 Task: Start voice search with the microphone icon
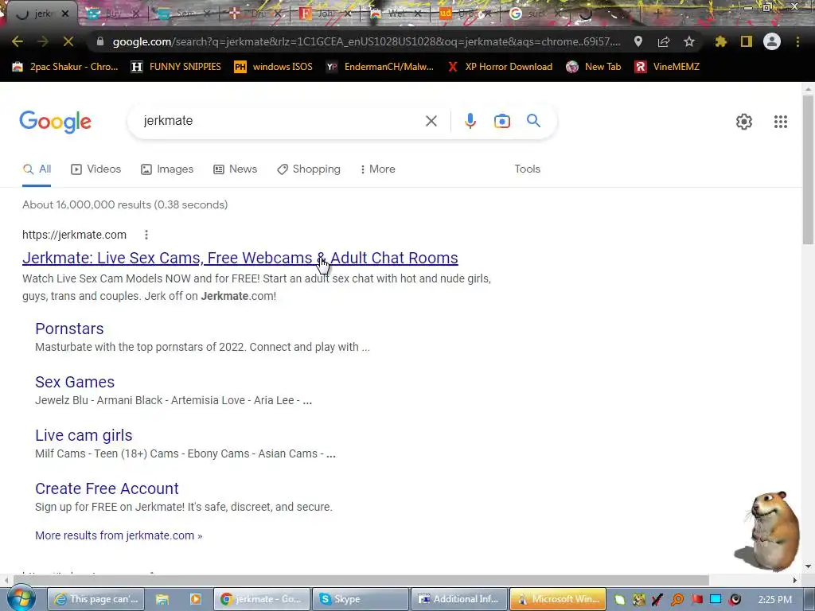pyautogui.click(x=470, y=121)
